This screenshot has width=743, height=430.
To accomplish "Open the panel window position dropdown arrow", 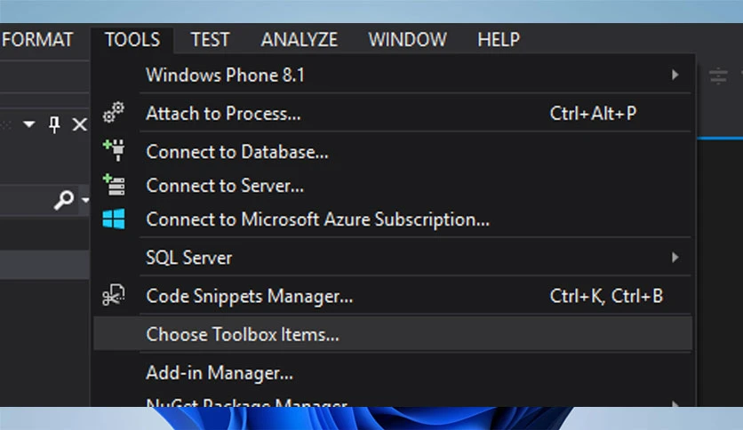I will click(29, 124).
